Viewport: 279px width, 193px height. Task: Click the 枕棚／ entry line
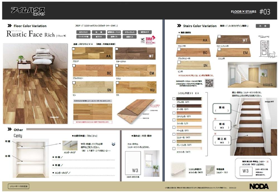click(84, 165)
